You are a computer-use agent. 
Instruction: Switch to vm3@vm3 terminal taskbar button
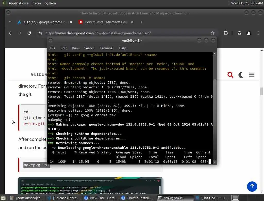(x=175, y=198)
